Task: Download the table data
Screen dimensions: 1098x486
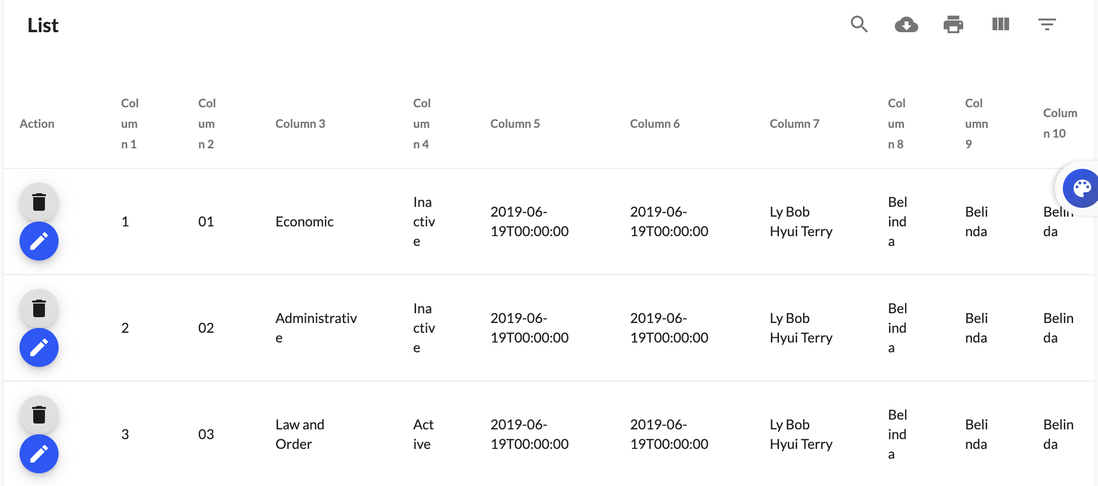Action: [x=906, y=24]
